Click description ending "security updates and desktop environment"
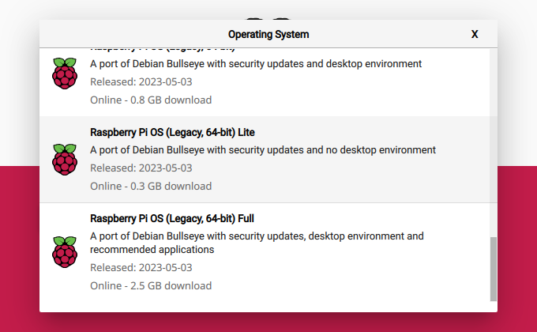The image size is (537, 332). (x=256, y=64)
